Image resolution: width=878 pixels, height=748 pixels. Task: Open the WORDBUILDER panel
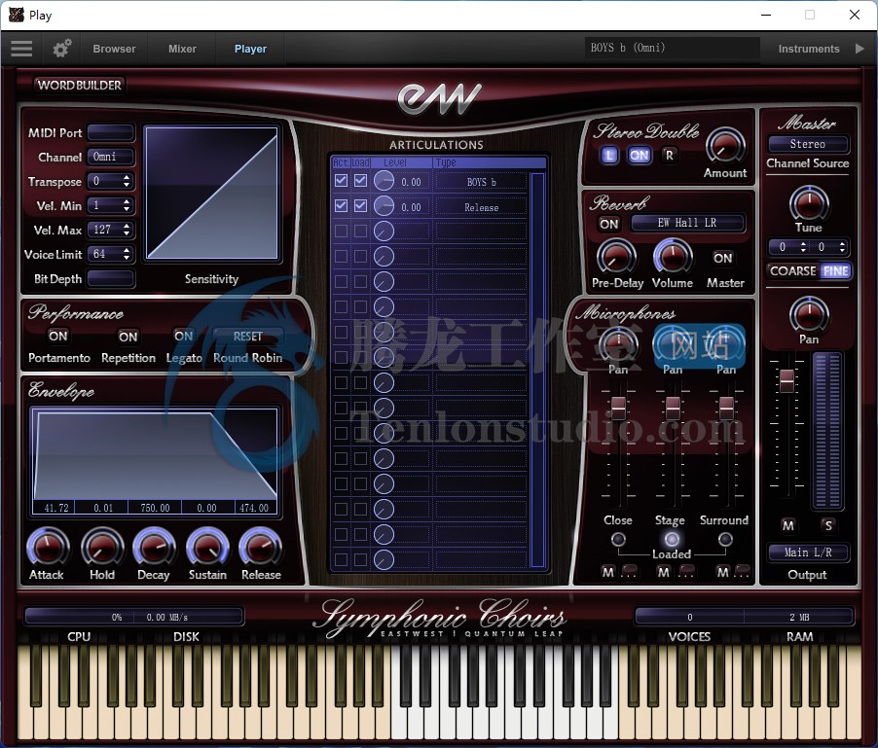pos(79,85)
